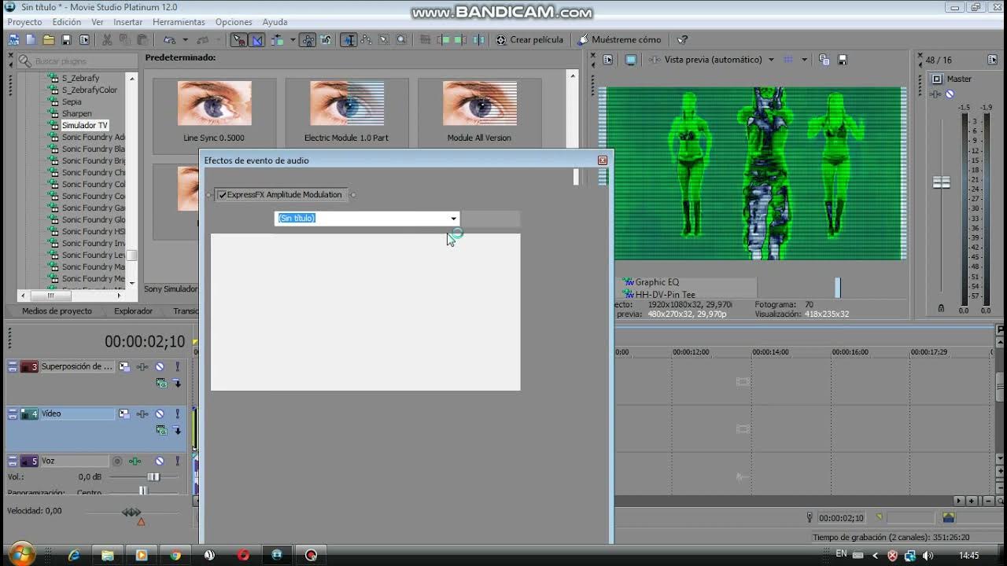Screen dimensions: 1007x566
Task: Open the Insertar menu
Action: [128, 22]
